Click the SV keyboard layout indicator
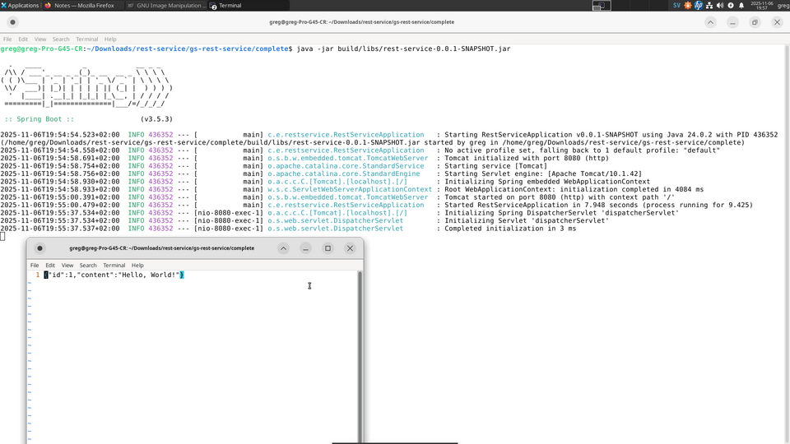The image size is (790, 444). click(676, 5)
